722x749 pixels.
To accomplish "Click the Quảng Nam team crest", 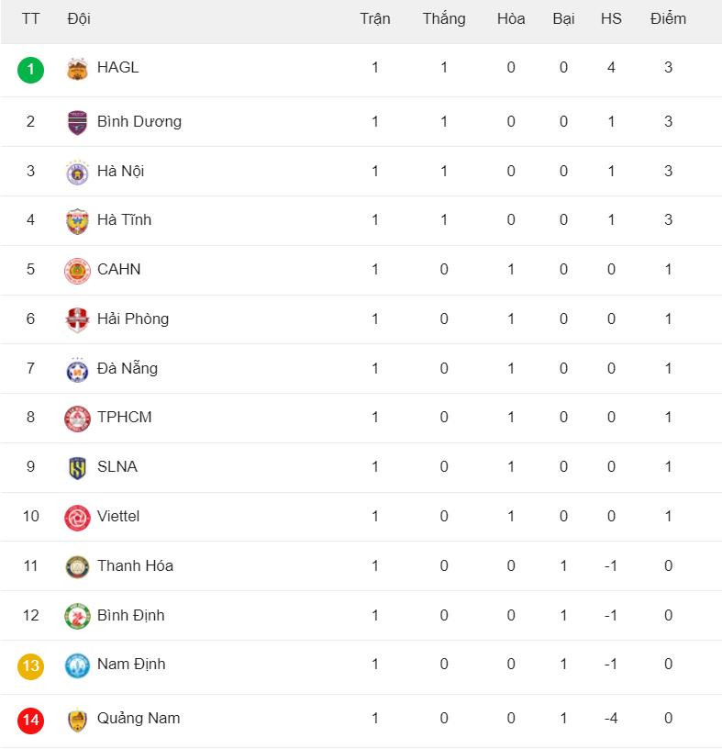I will point(77,719).
